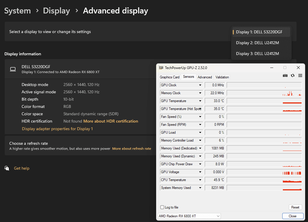Click the 45.9 °C CPU temperature value
This screenshot has height=222, width=308.
215,180
